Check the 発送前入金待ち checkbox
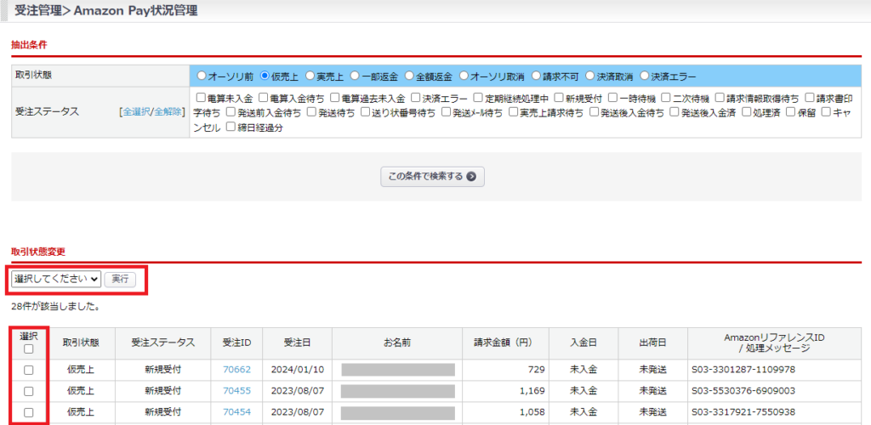Screen dimensions: 871x425 click(231, 113)
